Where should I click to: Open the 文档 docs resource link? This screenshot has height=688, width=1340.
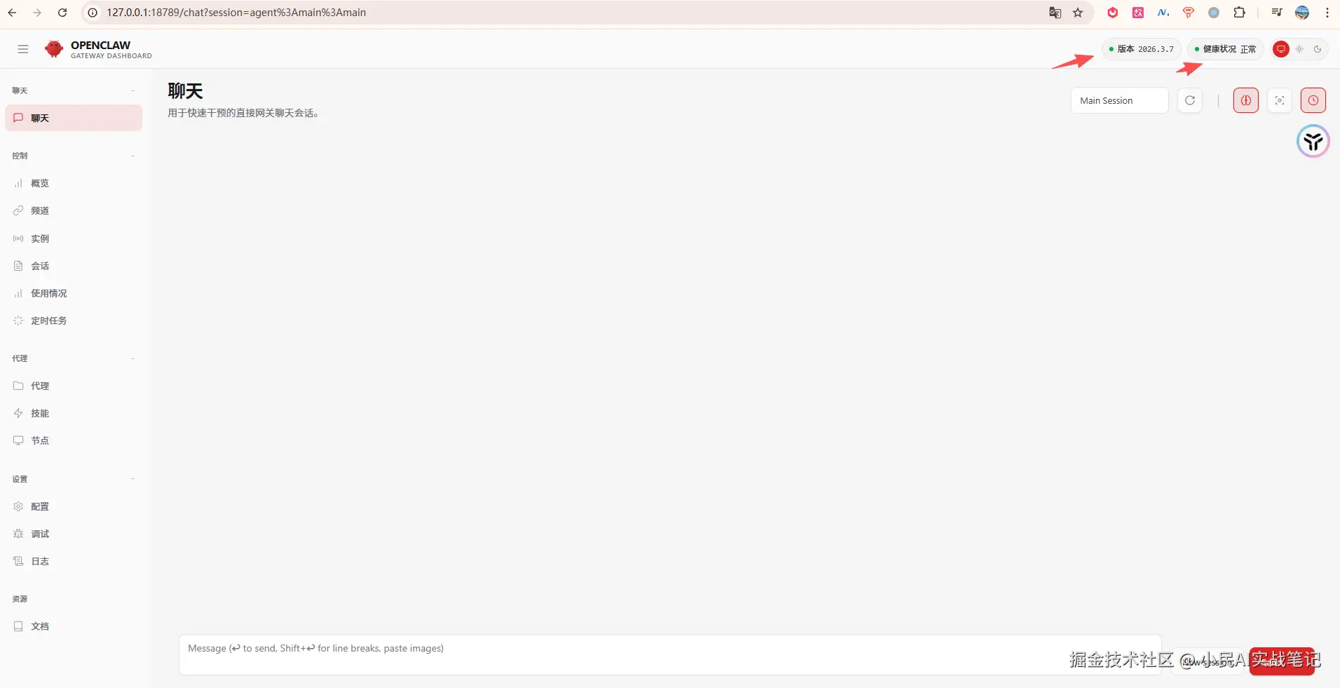(x=74, y=626)
